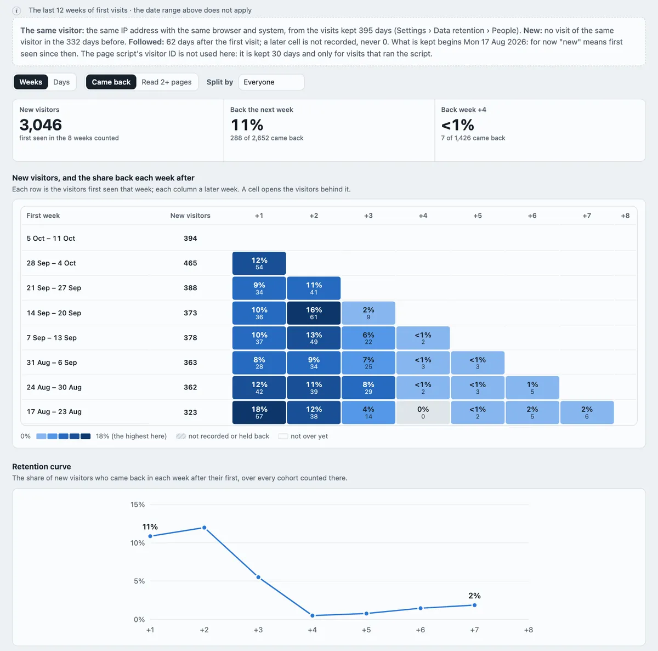Click the info icon beside the 12-week notice
Image resolution: width=658 pixels, height=651 pixels.
(x=16, y=10)
